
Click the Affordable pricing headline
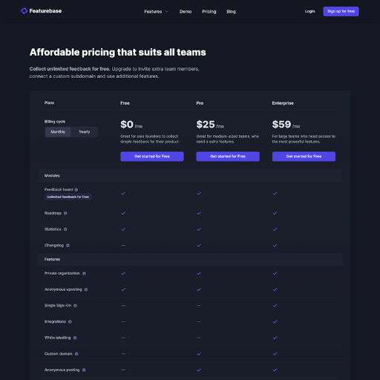(x=118, y=52)
